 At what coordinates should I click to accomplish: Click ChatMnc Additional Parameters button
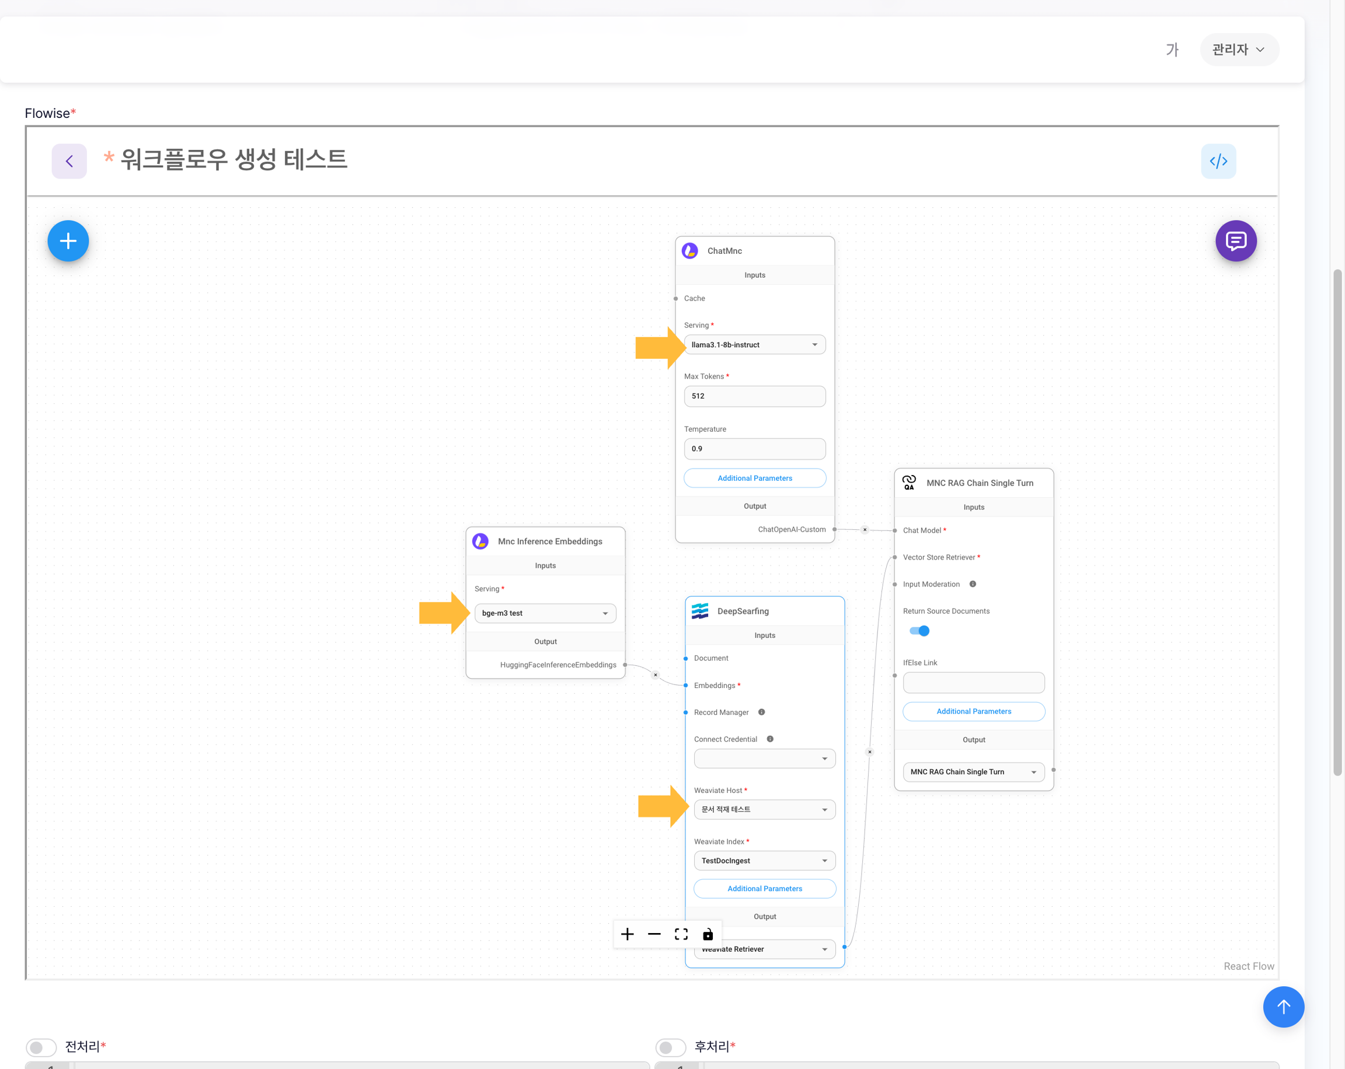click(x=754, y=478)
